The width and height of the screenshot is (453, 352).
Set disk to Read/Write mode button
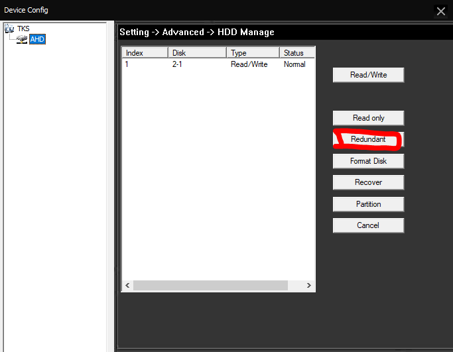click(368, 75)
